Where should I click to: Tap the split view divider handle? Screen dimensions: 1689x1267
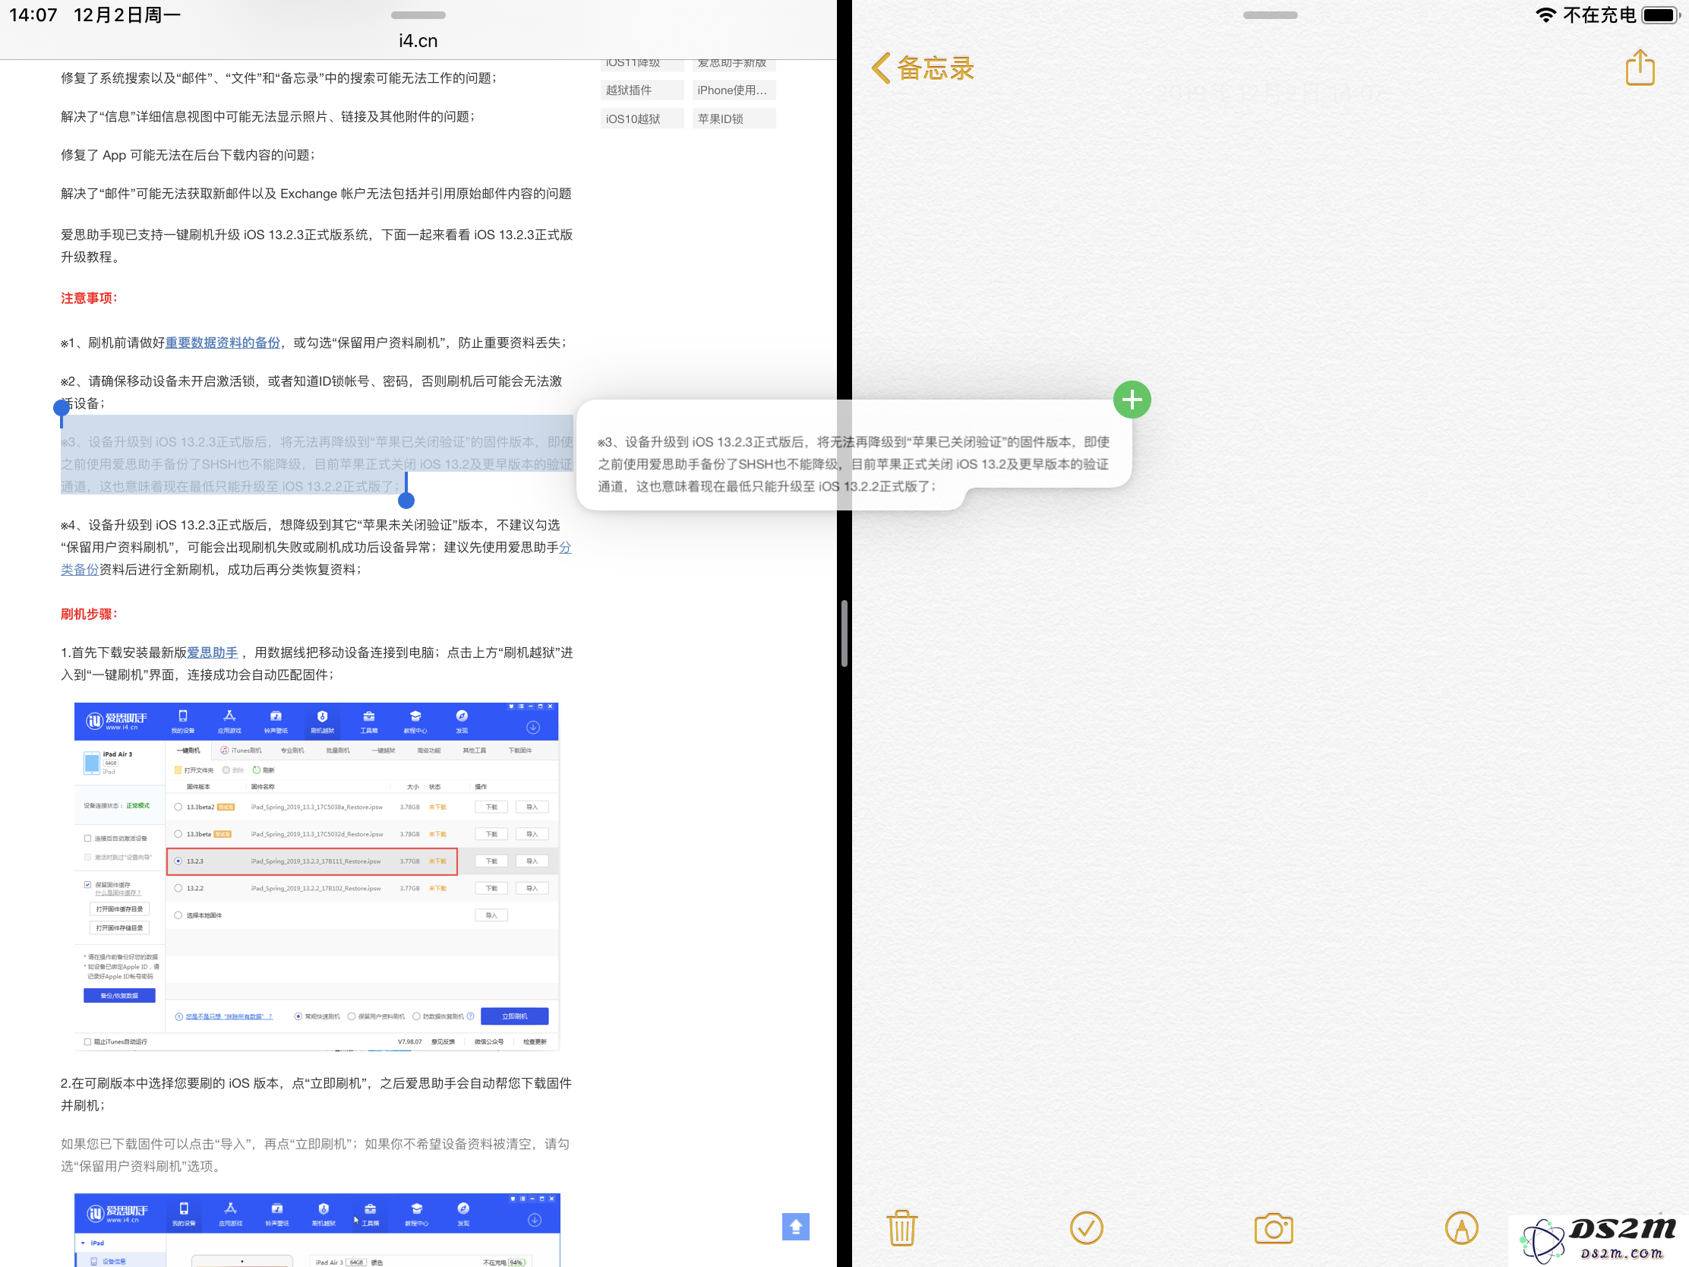(x=844, y=633)
